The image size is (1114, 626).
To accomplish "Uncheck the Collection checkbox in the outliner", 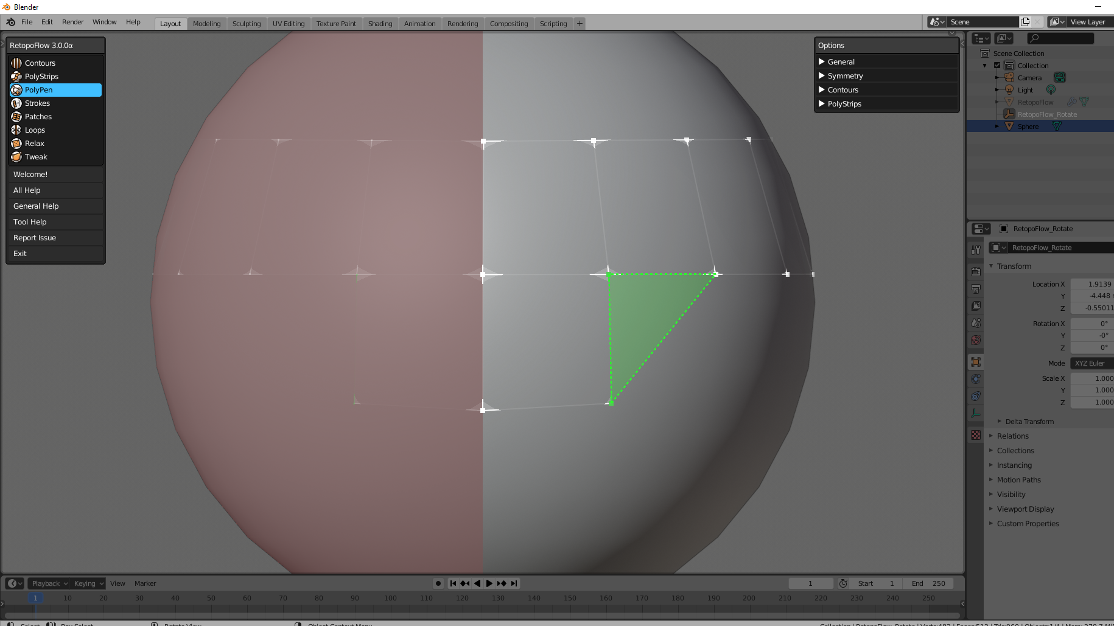I will click(998, 65).
